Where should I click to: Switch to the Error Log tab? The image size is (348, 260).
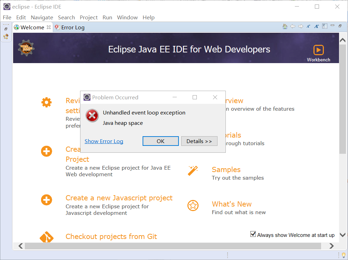70,27
